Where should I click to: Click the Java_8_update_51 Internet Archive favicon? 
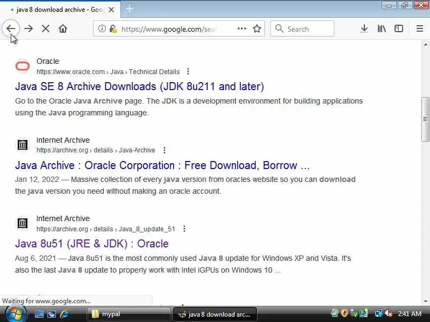(x=23, y=223)
